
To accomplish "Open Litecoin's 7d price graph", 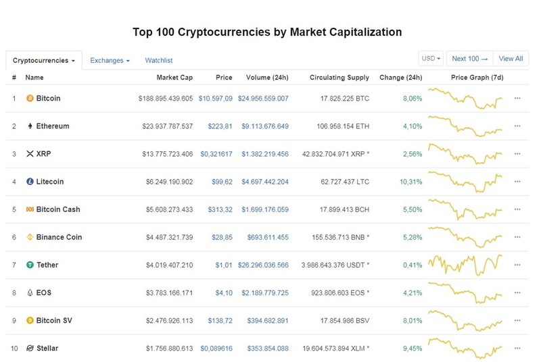I will point(465,182).
